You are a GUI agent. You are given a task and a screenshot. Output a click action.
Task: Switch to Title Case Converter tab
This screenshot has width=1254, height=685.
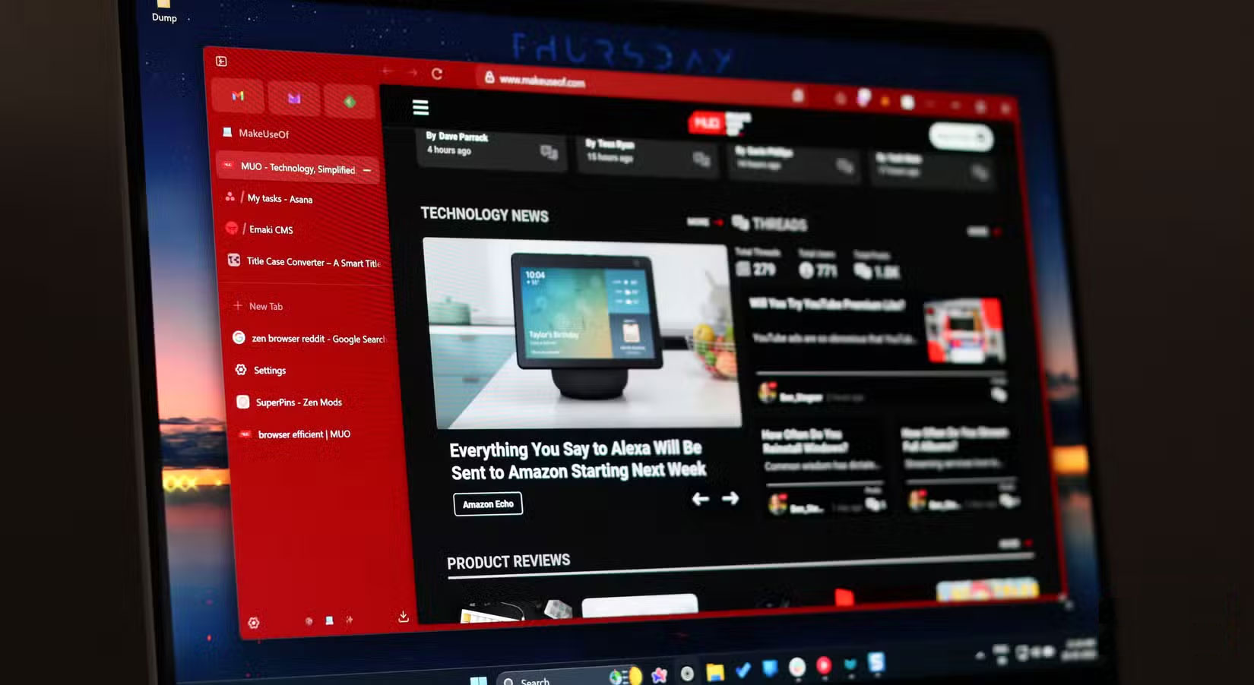[x=304, y=262]
